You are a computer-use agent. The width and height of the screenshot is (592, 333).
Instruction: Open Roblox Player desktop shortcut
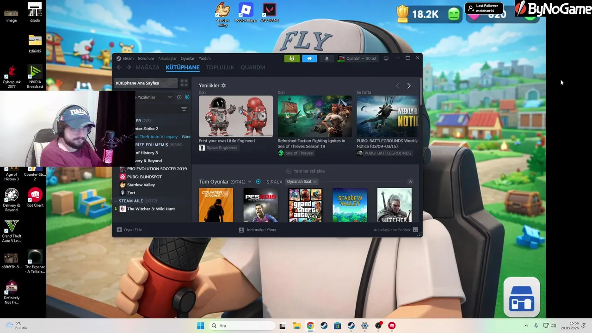click(246, 12)
